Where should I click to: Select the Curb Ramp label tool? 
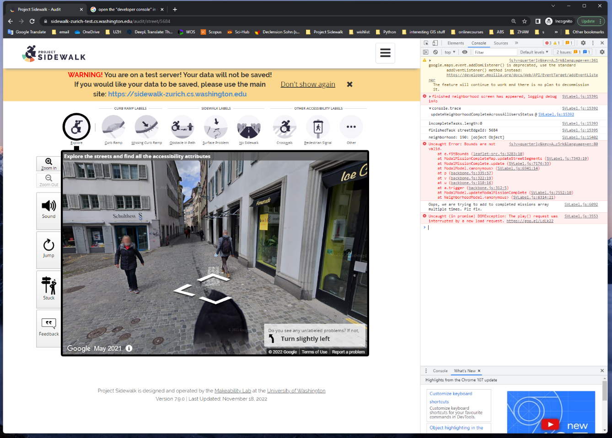pyautogui.click(x=113, y=127)
